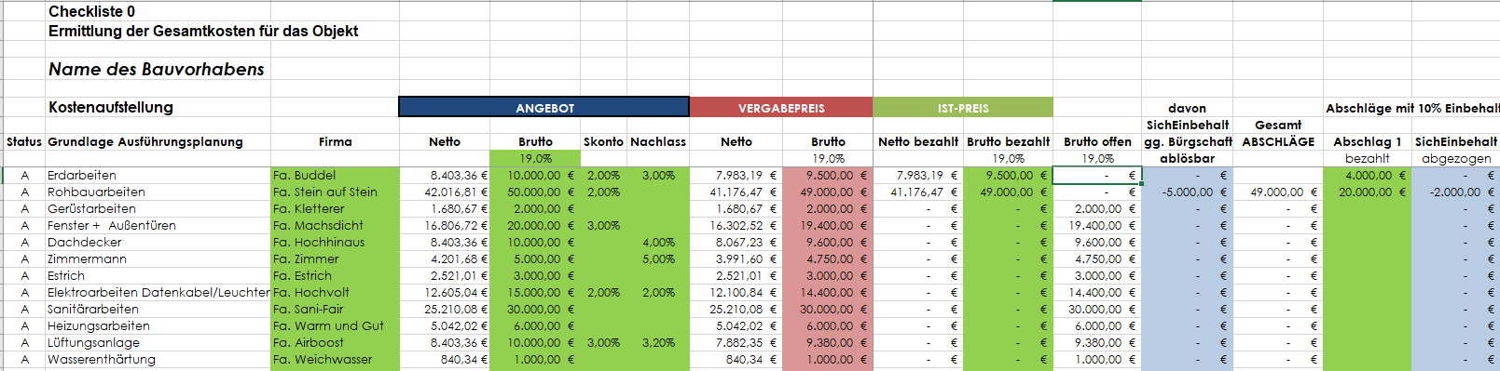1500x371 pixels.
Task: Click Vergabepreis Brutto 9.500,00 € cell
Action: [x=827, y=175]
